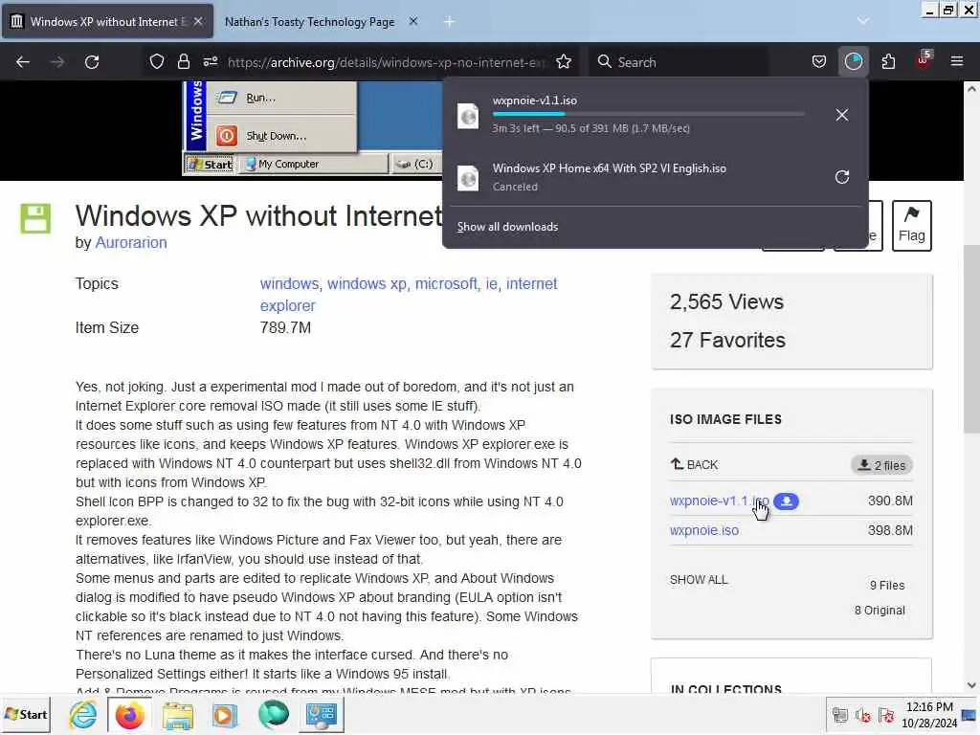Viewport: 980px width, 735px height.
Task: Click BACK in ISO image files
Action: pos(695,465)
